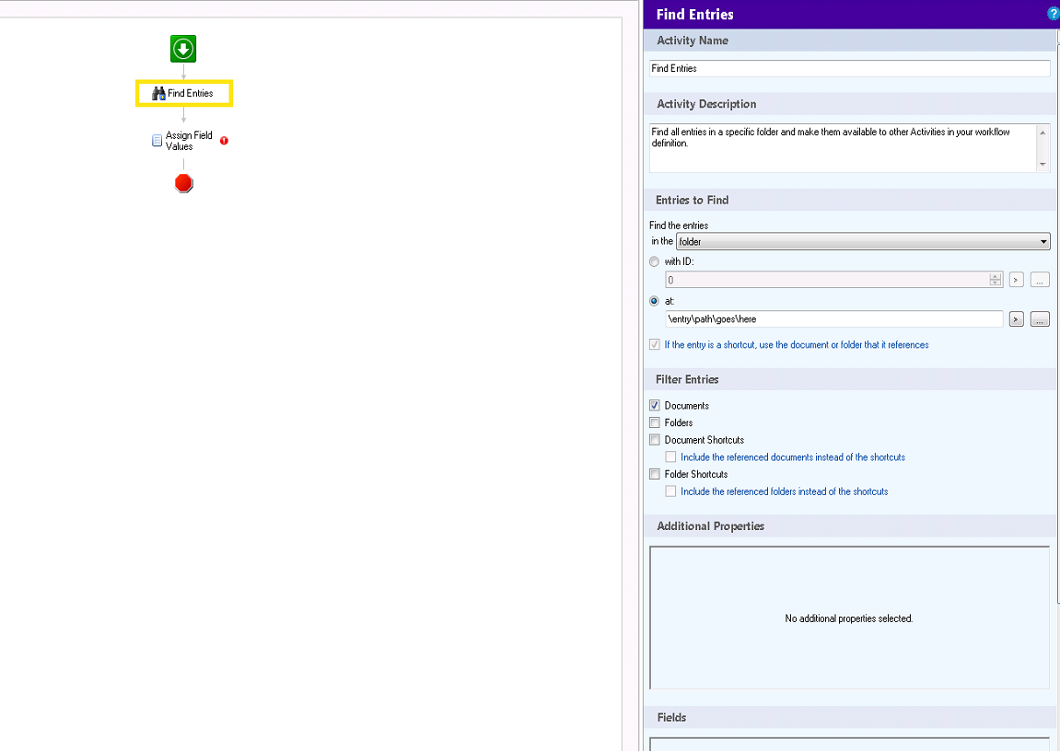Enable the Folder Shortcuts checkbox
Image resolution: width=1060 pixels, height=751 pixels.
click(x=655, y=474)
